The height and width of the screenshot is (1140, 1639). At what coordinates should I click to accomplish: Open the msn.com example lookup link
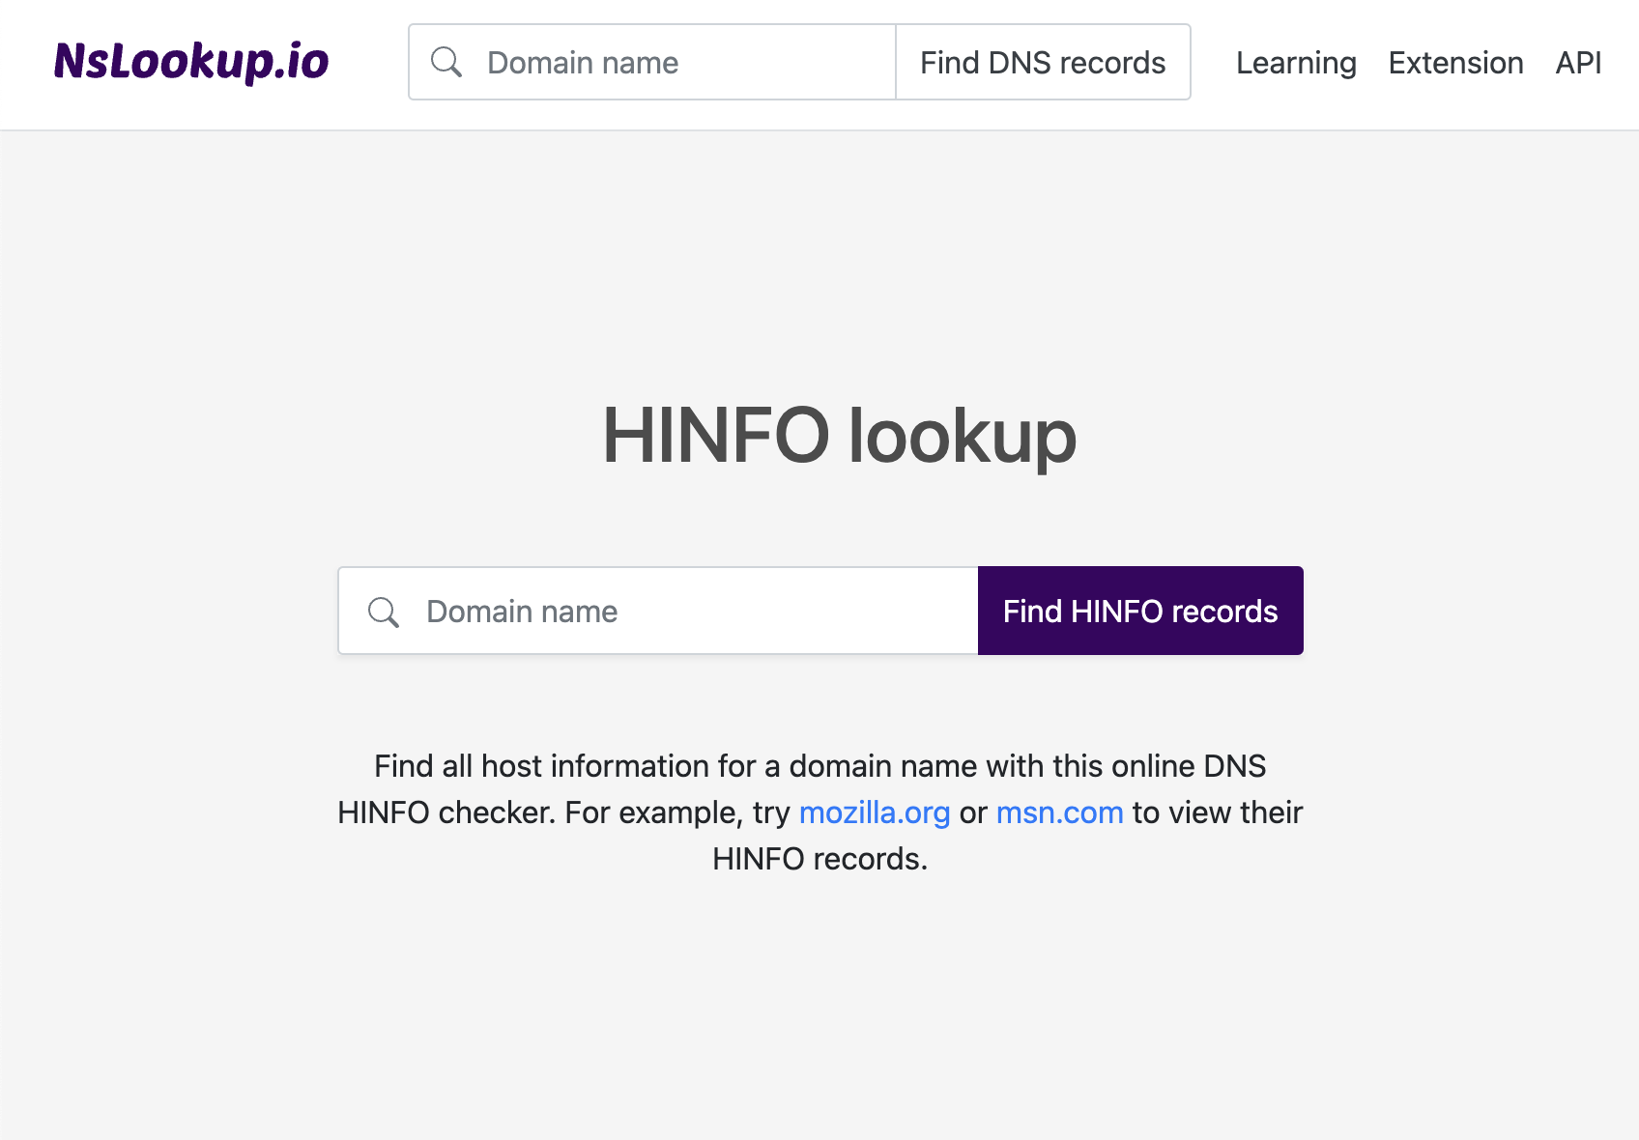tap(1058, 812)
